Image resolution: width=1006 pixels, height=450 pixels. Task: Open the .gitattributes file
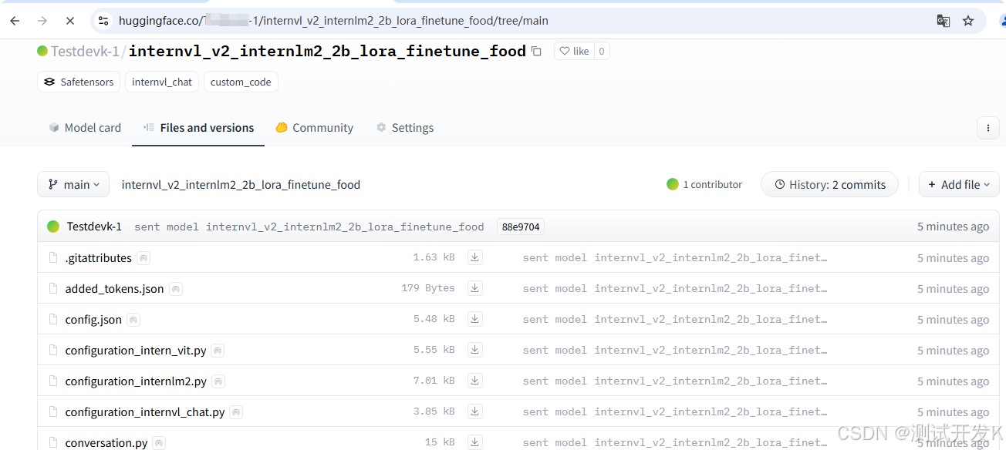(x=99, y=258)
